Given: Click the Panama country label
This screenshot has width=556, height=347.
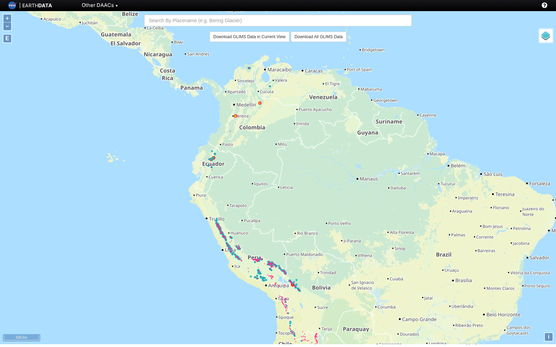Looking at the screenshot, I should point(191,88).
